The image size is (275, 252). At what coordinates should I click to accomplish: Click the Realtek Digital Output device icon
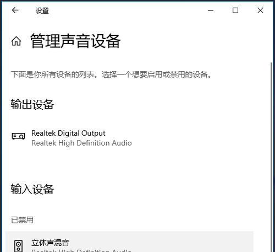pos(18,136)
